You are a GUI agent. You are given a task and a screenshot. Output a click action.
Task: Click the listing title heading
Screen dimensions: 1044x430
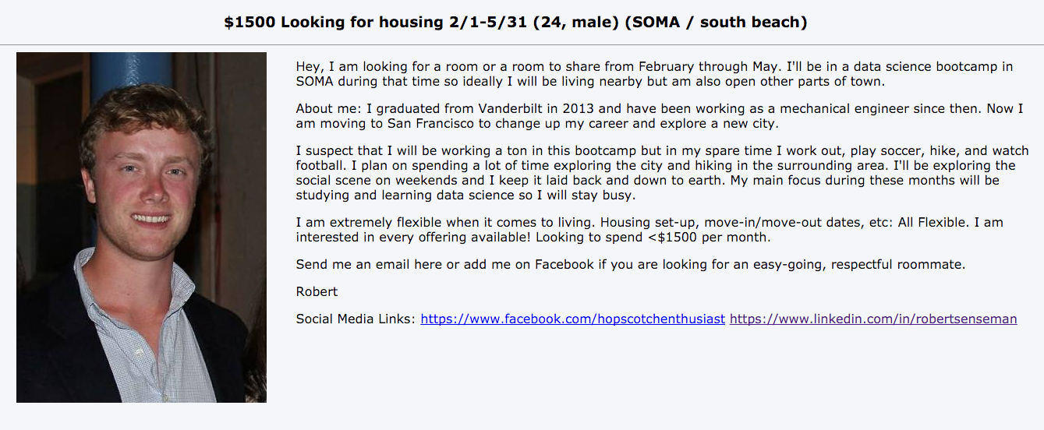515,22
